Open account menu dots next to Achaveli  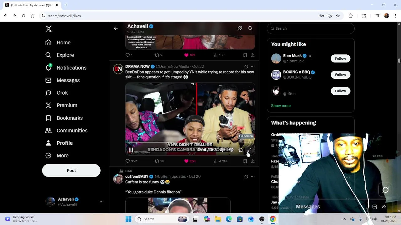[102, 202]
